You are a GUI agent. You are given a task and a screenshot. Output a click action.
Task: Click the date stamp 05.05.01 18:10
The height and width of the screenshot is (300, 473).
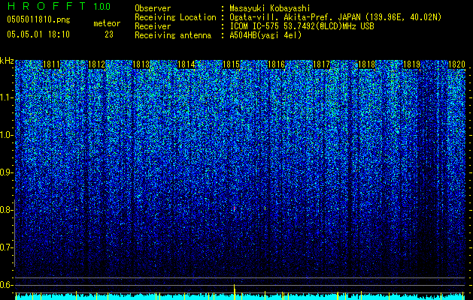coord(38,34)
